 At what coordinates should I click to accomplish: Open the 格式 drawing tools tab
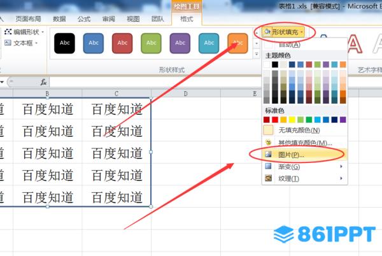pyautogui.click(x=187, y=18)
